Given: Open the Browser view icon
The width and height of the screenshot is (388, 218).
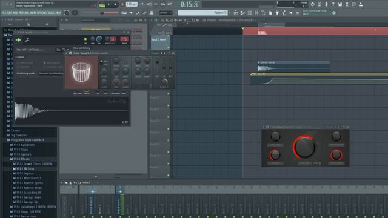Looking at the screenshot, I should [x=264, y=13].
